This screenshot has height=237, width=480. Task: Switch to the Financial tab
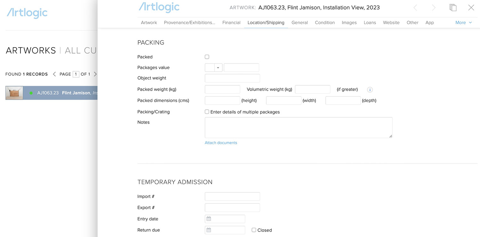point(231,22)
